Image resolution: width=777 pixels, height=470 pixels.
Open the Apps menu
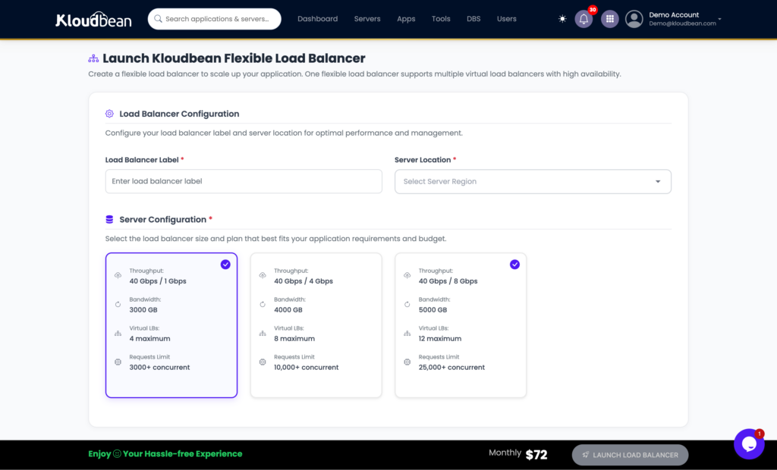[x=406, y=19]
